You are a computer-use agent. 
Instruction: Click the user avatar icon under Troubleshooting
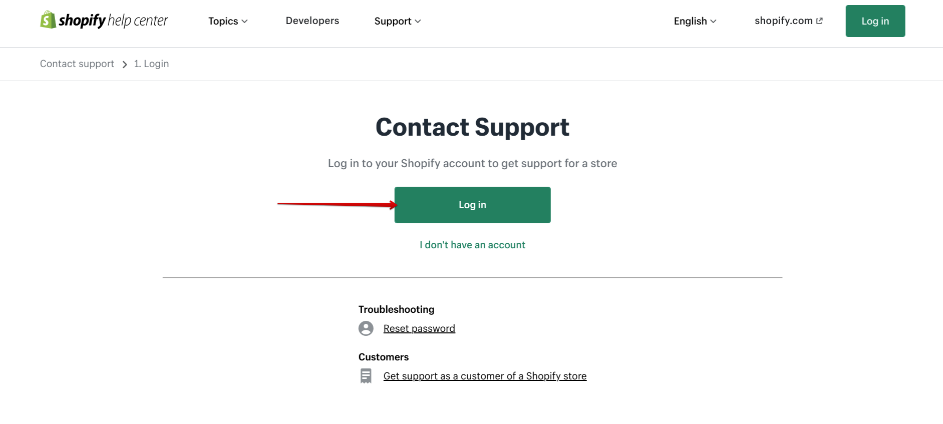(x=366, y=328)
